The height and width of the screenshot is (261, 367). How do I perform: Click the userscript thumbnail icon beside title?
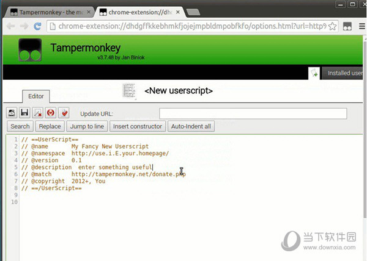(x=129, y=91)
